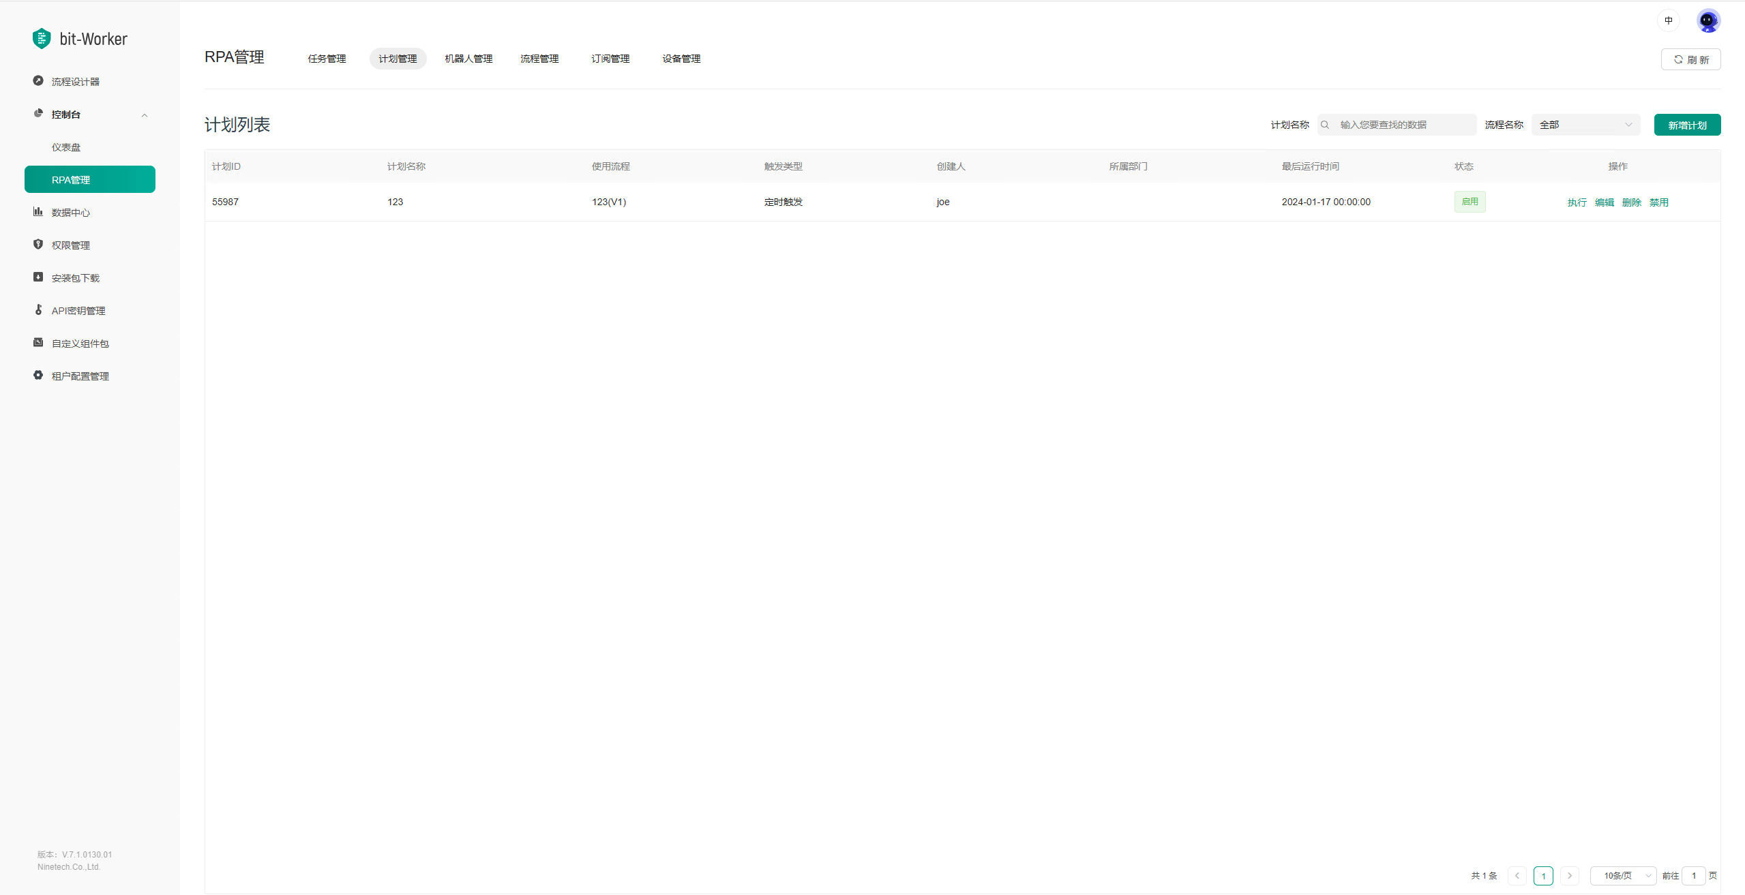1745x895 pixels.
Task: Click the 数据中心 bar chart icon
Action: click(38, 212)
